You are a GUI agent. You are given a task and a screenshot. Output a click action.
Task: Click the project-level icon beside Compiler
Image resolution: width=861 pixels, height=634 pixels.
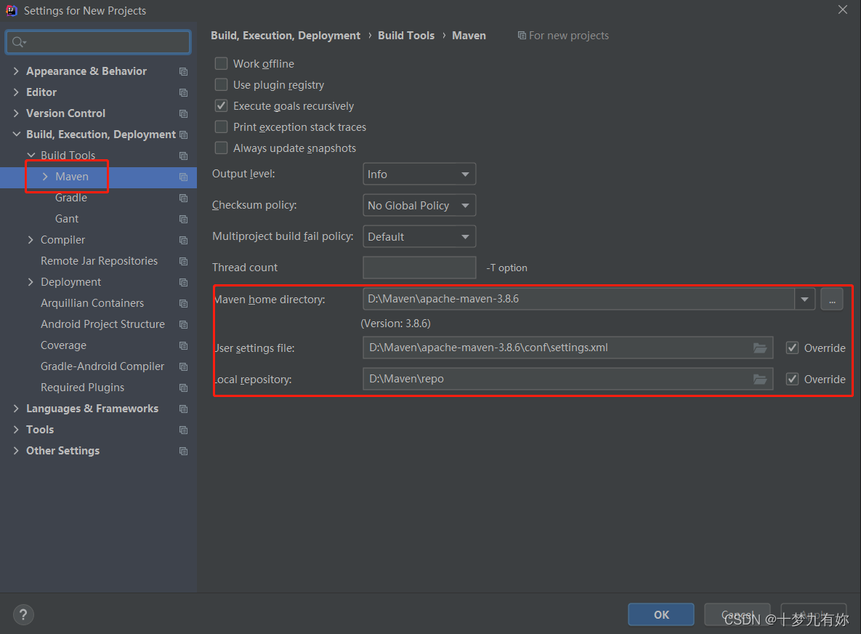click(x=183, y=240)
